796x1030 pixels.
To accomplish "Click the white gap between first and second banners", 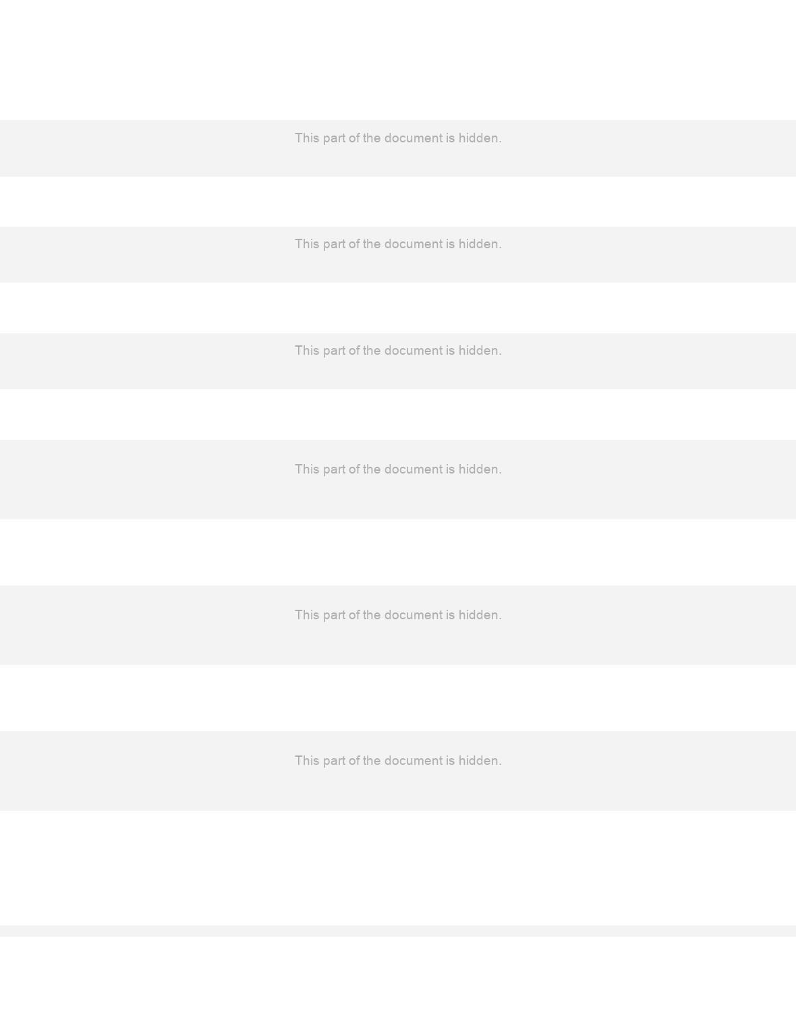I will [398, 202].
